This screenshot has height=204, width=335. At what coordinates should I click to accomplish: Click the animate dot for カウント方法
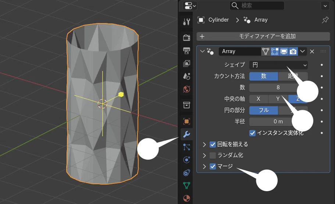pyautogui.click(x=322, y=76)
